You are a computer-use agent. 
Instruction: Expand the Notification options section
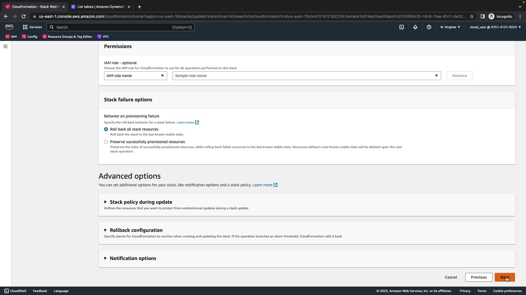coord(133,258)
